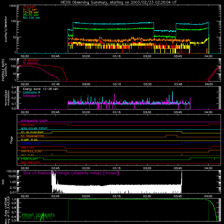Click the LO channel legend label
The image size is (224, 224).
[x=31, y=60]
